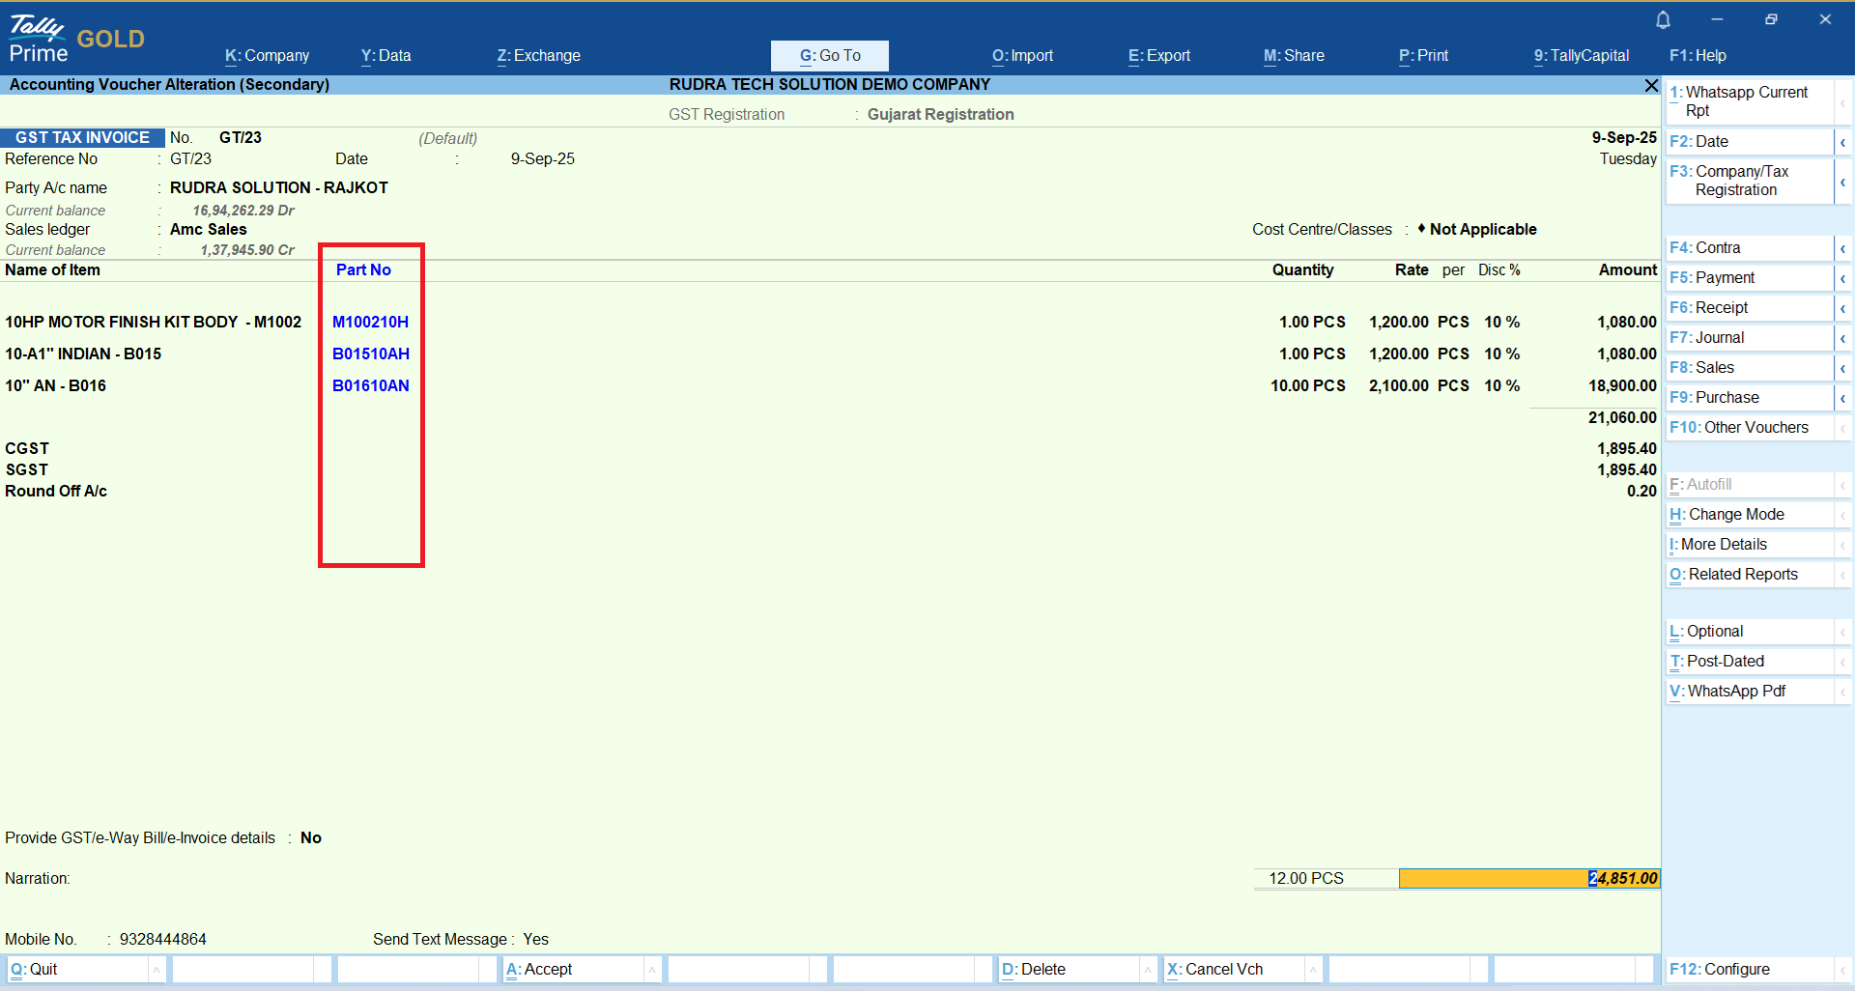1855x991 pixels.
Task: Open F1: Help menu
Action: coord(1698,56)
